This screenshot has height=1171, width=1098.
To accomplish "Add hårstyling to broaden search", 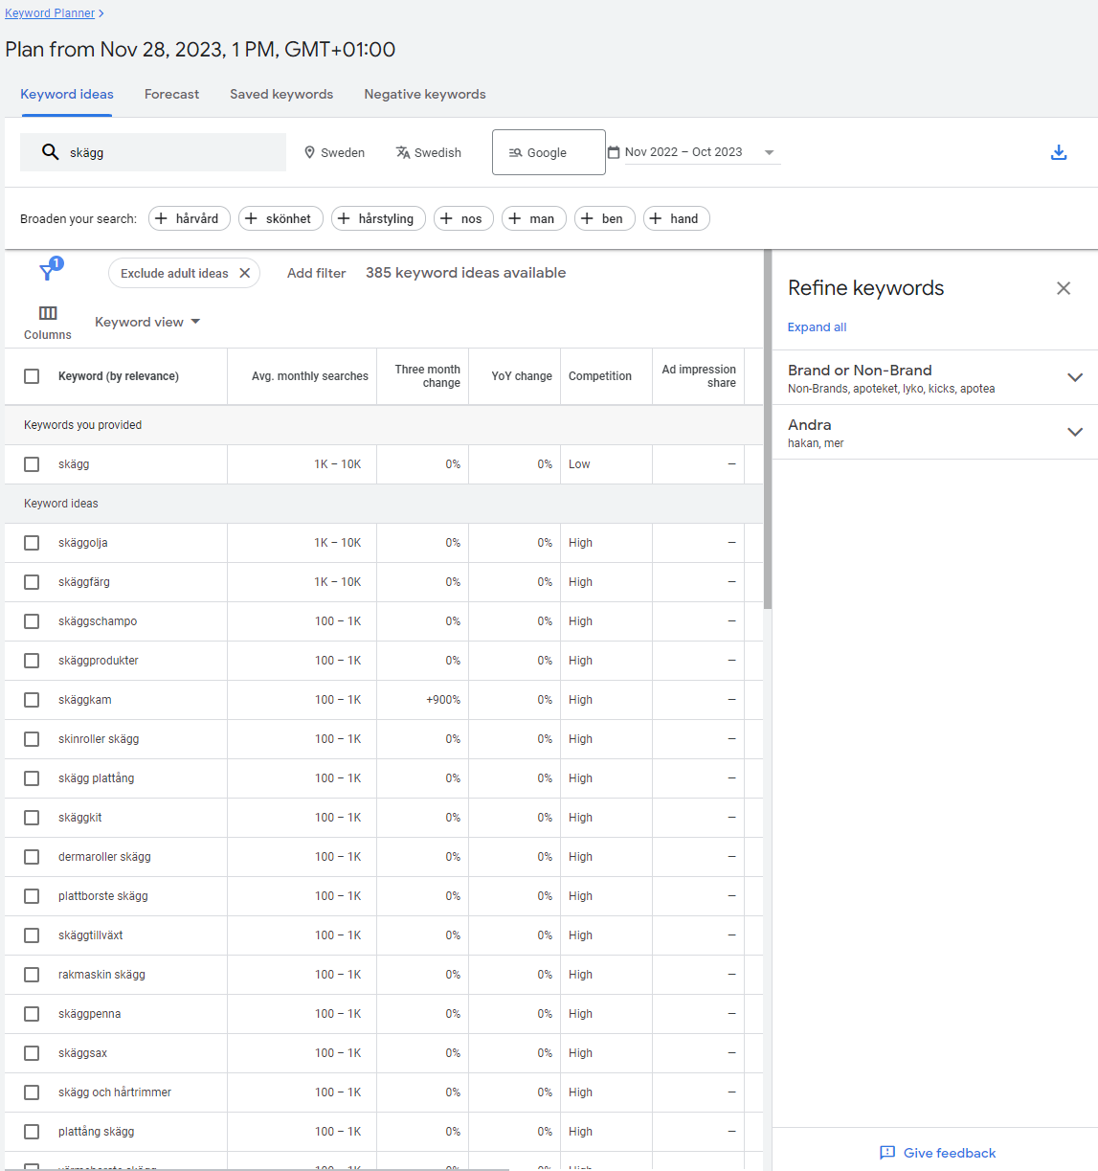I will [378, 218].
